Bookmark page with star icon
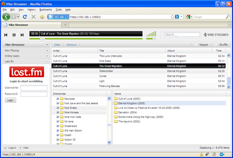Screen dimensions: 233x158 [x=172, y=17]
